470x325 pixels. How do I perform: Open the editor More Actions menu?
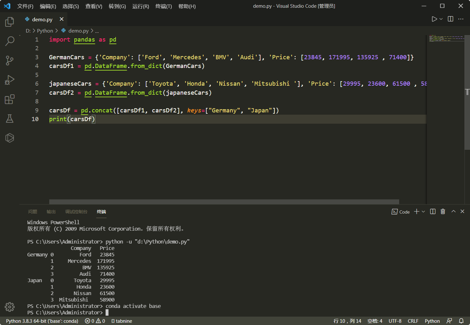click(461, 19)
